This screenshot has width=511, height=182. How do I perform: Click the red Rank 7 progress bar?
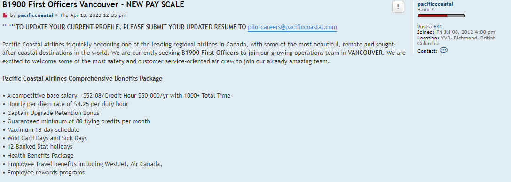(x=441, y=15)
